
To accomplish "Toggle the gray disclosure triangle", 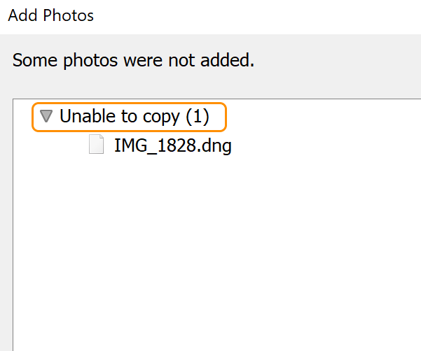I will [46, 116].
